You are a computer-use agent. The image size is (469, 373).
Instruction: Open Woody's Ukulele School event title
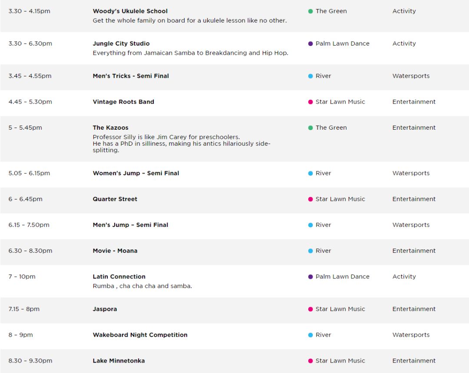coord(130,11)
